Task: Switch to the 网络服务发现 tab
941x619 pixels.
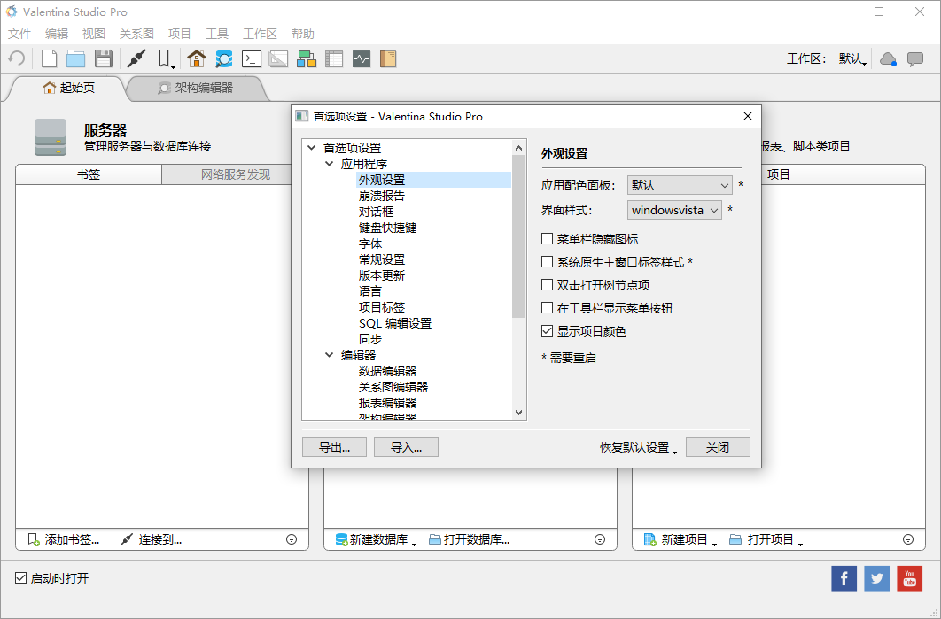Action: point(236,174)
